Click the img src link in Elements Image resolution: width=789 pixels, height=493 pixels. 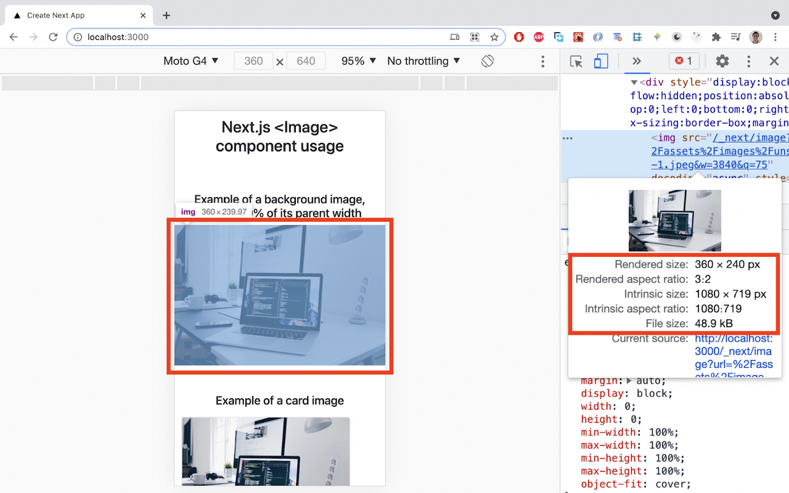pyautogui.click(x=750, y=138)
